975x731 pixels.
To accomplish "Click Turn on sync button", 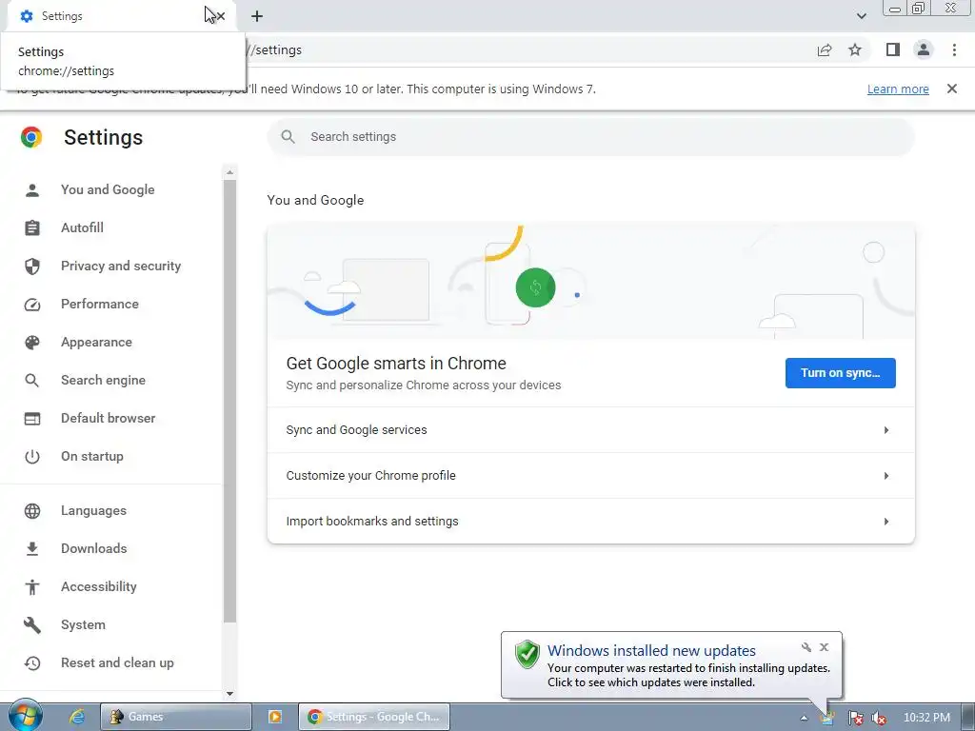I will [840, 373].
